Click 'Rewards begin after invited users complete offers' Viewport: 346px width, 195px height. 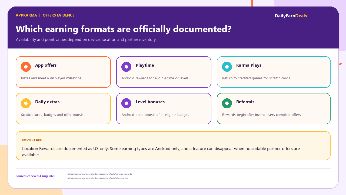(261, 115)
